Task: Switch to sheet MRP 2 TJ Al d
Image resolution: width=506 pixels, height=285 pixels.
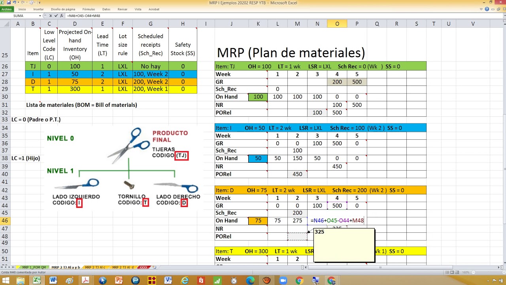Action: click(x=123, y=267)
